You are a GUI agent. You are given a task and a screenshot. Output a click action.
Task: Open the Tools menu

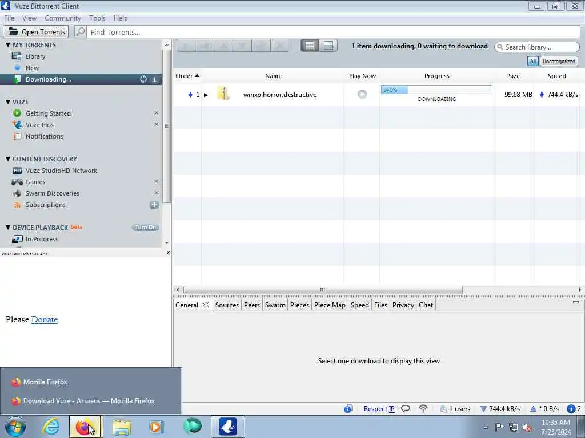97,18
